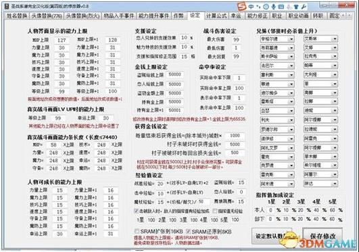
Task: Click the 村子被破坏时每回合损失金钱 field
Action: tap(235, 153)
